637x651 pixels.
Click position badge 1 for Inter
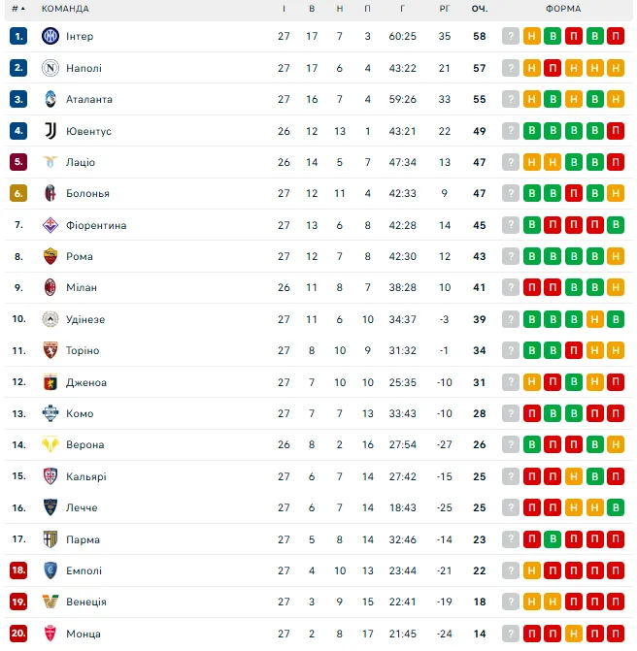(18, 37)
